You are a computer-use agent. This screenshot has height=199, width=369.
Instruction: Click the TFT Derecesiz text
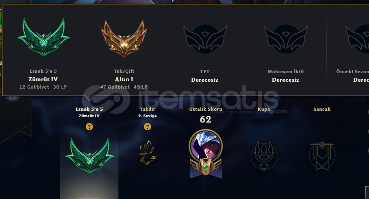click(205, 80)
